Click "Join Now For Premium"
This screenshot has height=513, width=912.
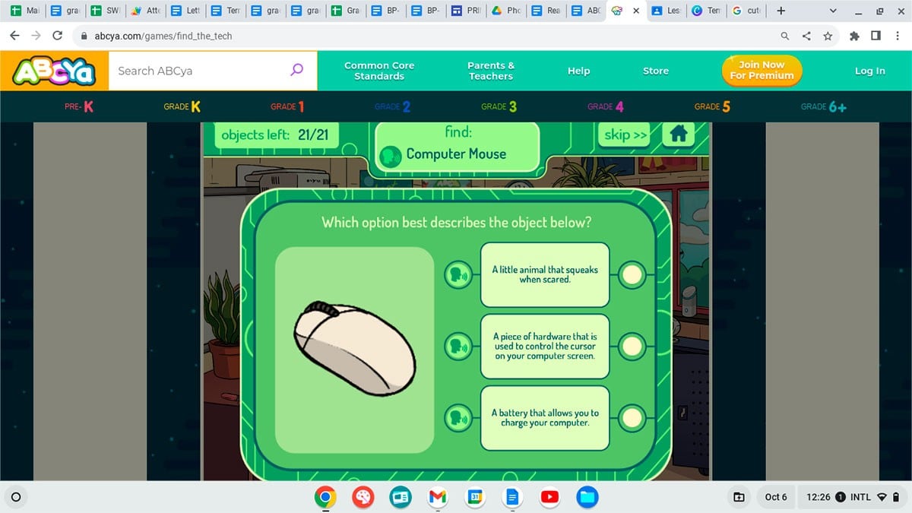[x=762, y=70]
